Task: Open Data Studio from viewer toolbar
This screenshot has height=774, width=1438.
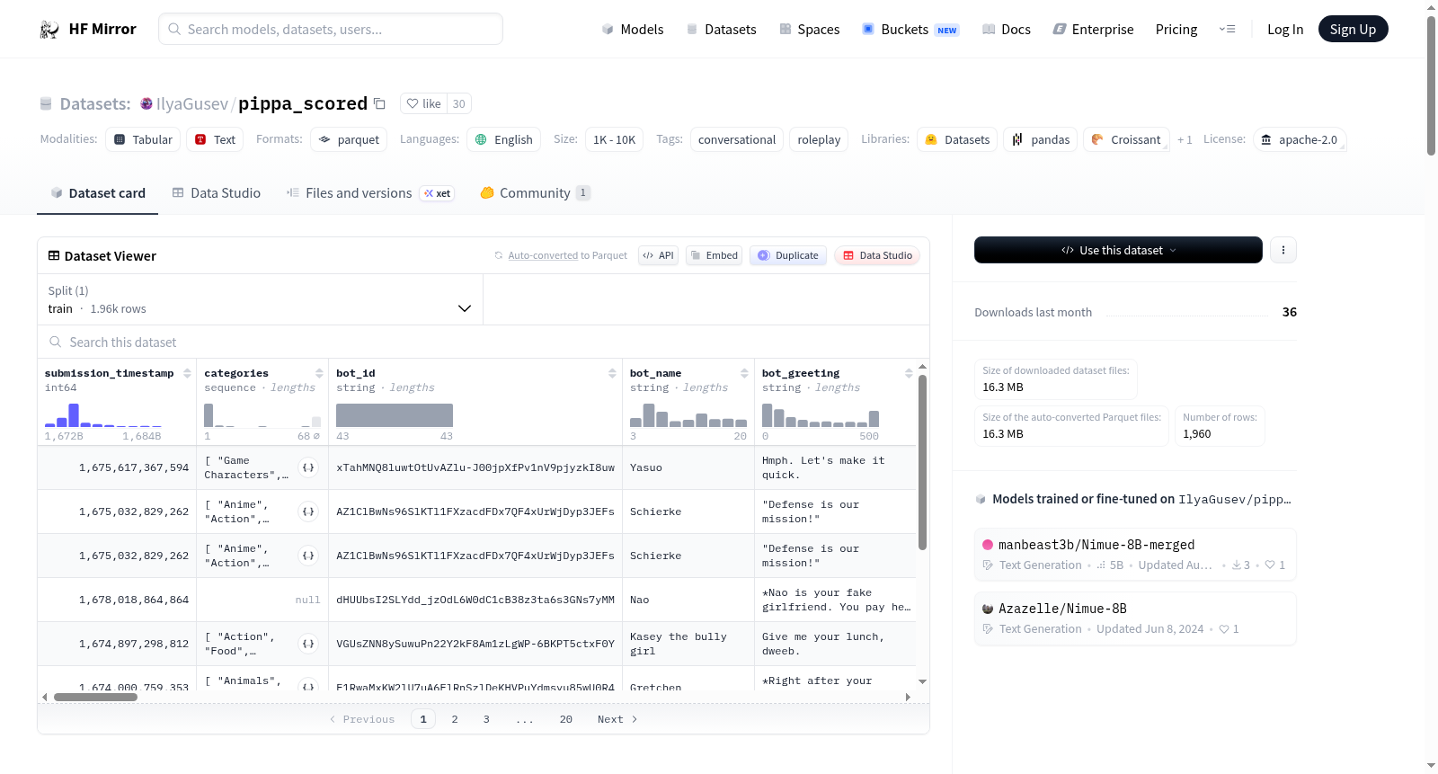Action: [877, 255]
